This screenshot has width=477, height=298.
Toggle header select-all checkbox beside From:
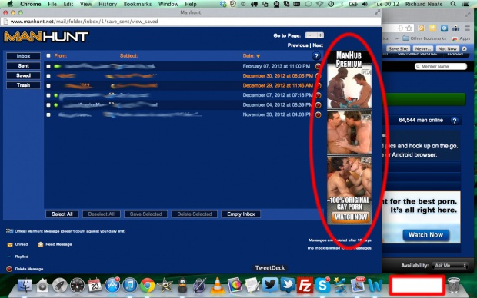[x=48, y=55]
